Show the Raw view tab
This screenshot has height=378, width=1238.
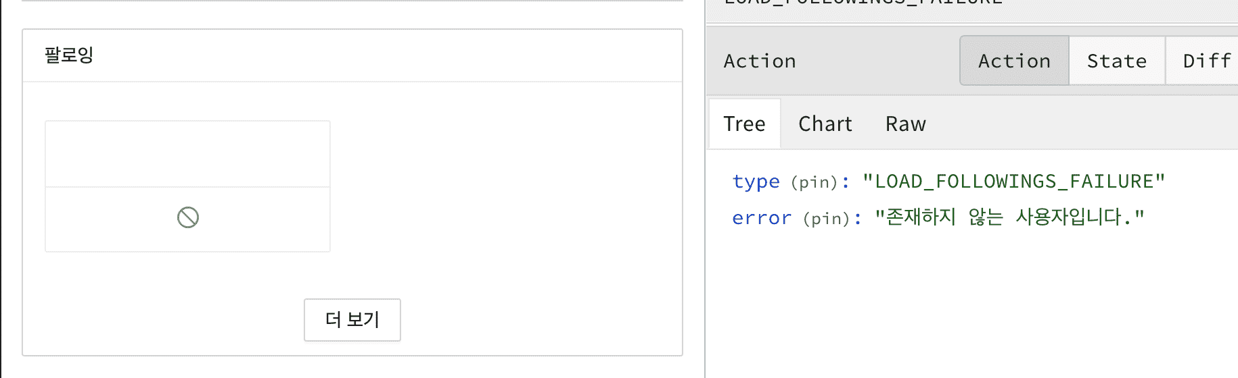click(x=905, y=124)
